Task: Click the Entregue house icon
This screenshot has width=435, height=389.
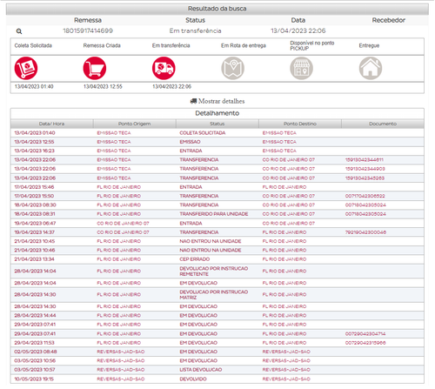Action: (x=371, y=68)
